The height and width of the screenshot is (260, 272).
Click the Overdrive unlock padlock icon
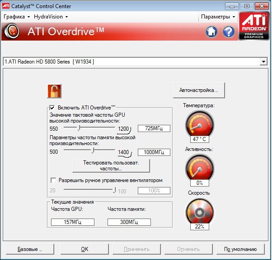54,91
